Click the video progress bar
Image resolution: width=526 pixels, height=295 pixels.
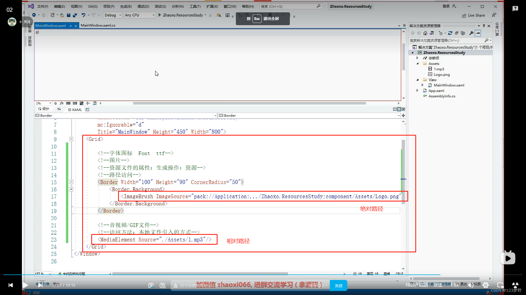263,274
